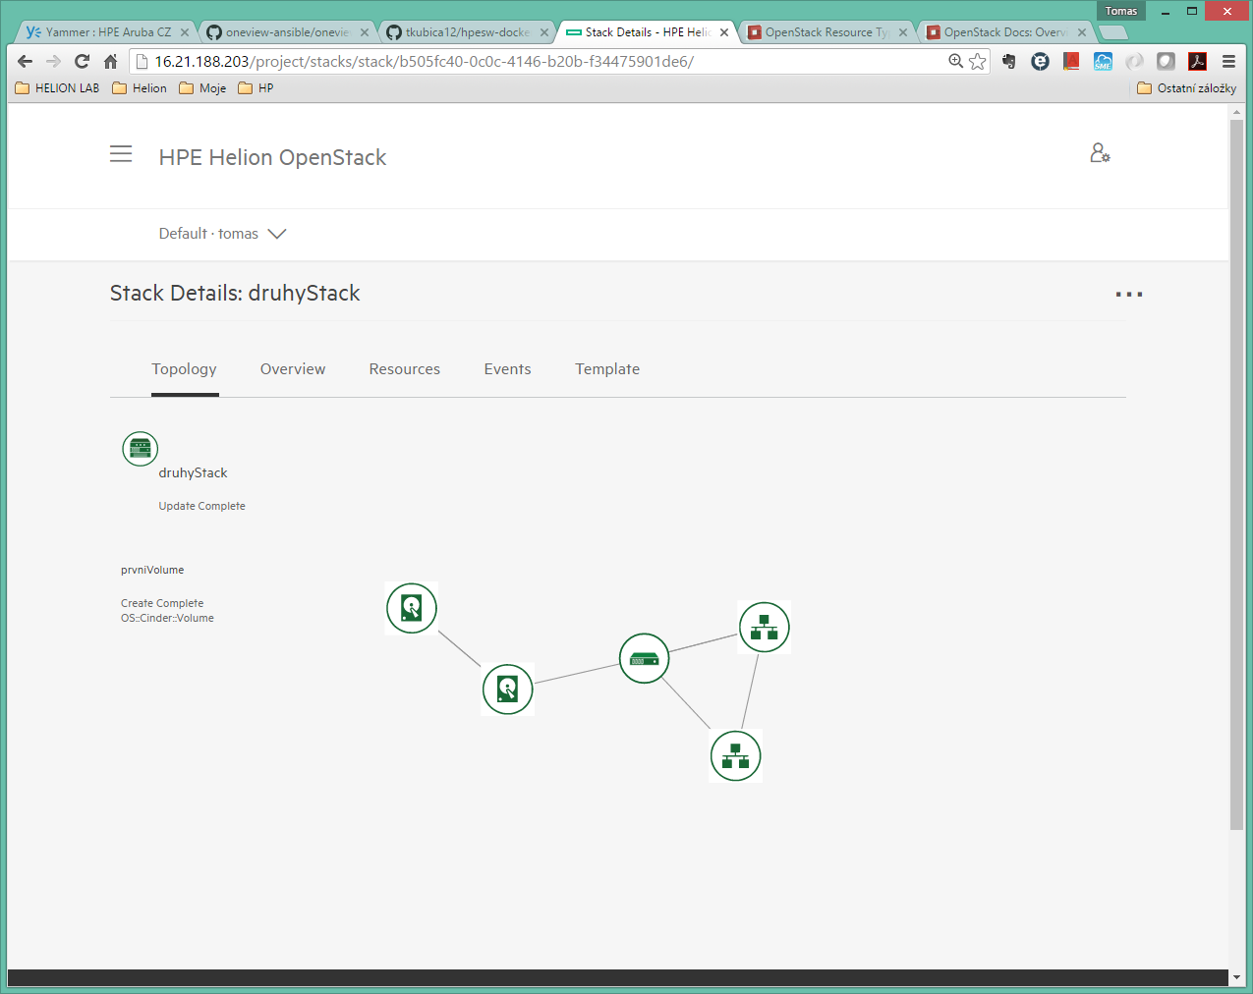
Task: Click the HPE Helion OpenStack title
Action: point(272,157)
